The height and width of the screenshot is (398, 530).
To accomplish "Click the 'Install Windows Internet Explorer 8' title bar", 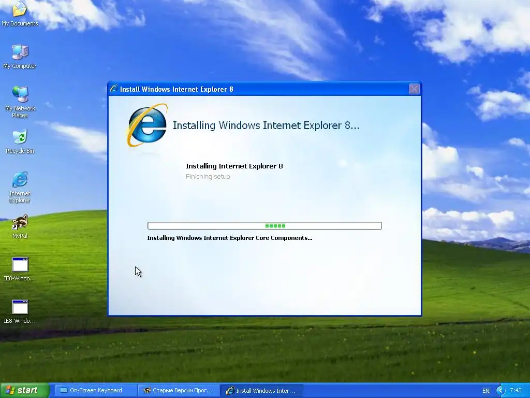I will pos(264,89).
